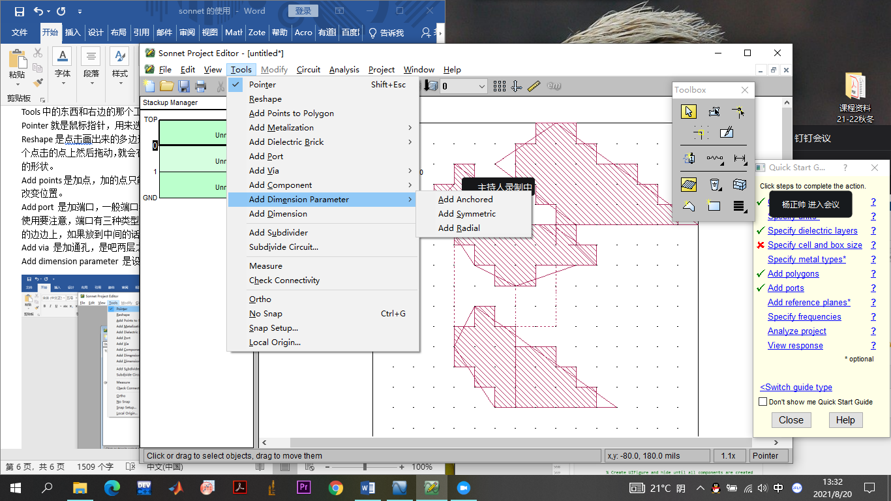
Task: Choose Add Symmetric from the submenu
Action: pyautogui.click(x=474, y=214)
